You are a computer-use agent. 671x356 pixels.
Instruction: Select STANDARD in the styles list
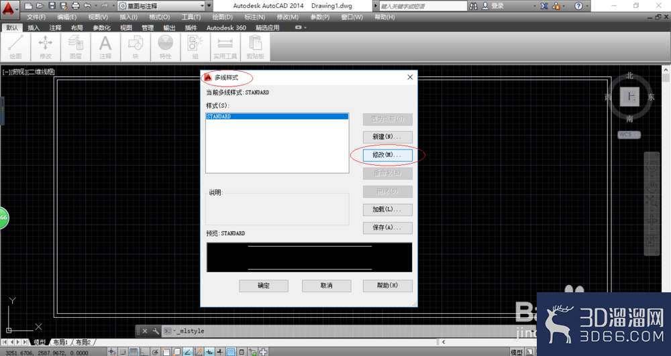point(277,116)
